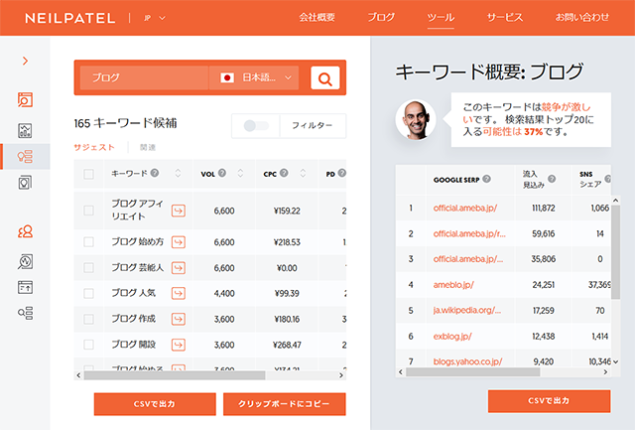Open the ja.wikipedia.org link

click(467, 311)
